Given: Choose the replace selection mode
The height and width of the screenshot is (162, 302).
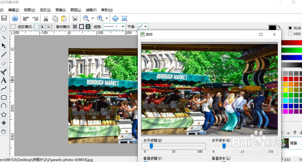Looking at the screenshot, I should [x=37, y=27].
